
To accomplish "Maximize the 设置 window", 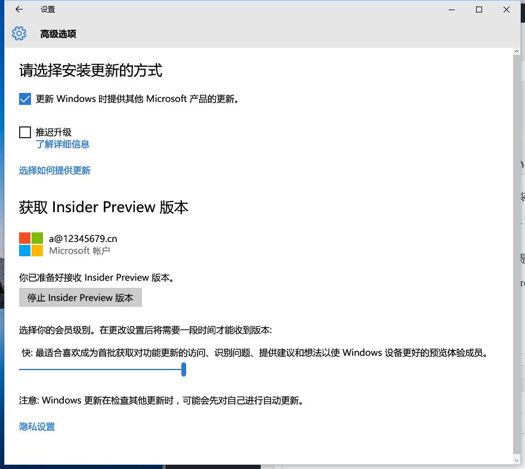I will [479, 10].
